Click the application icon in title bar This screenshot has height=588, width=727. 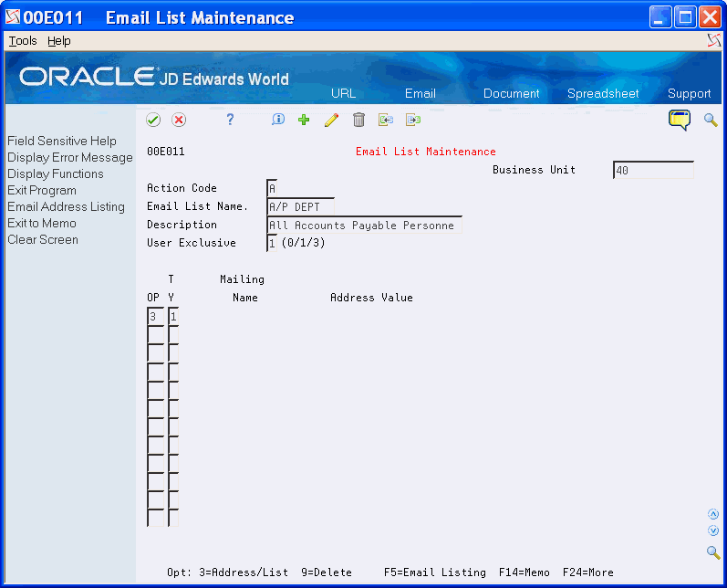pos(13,16)
